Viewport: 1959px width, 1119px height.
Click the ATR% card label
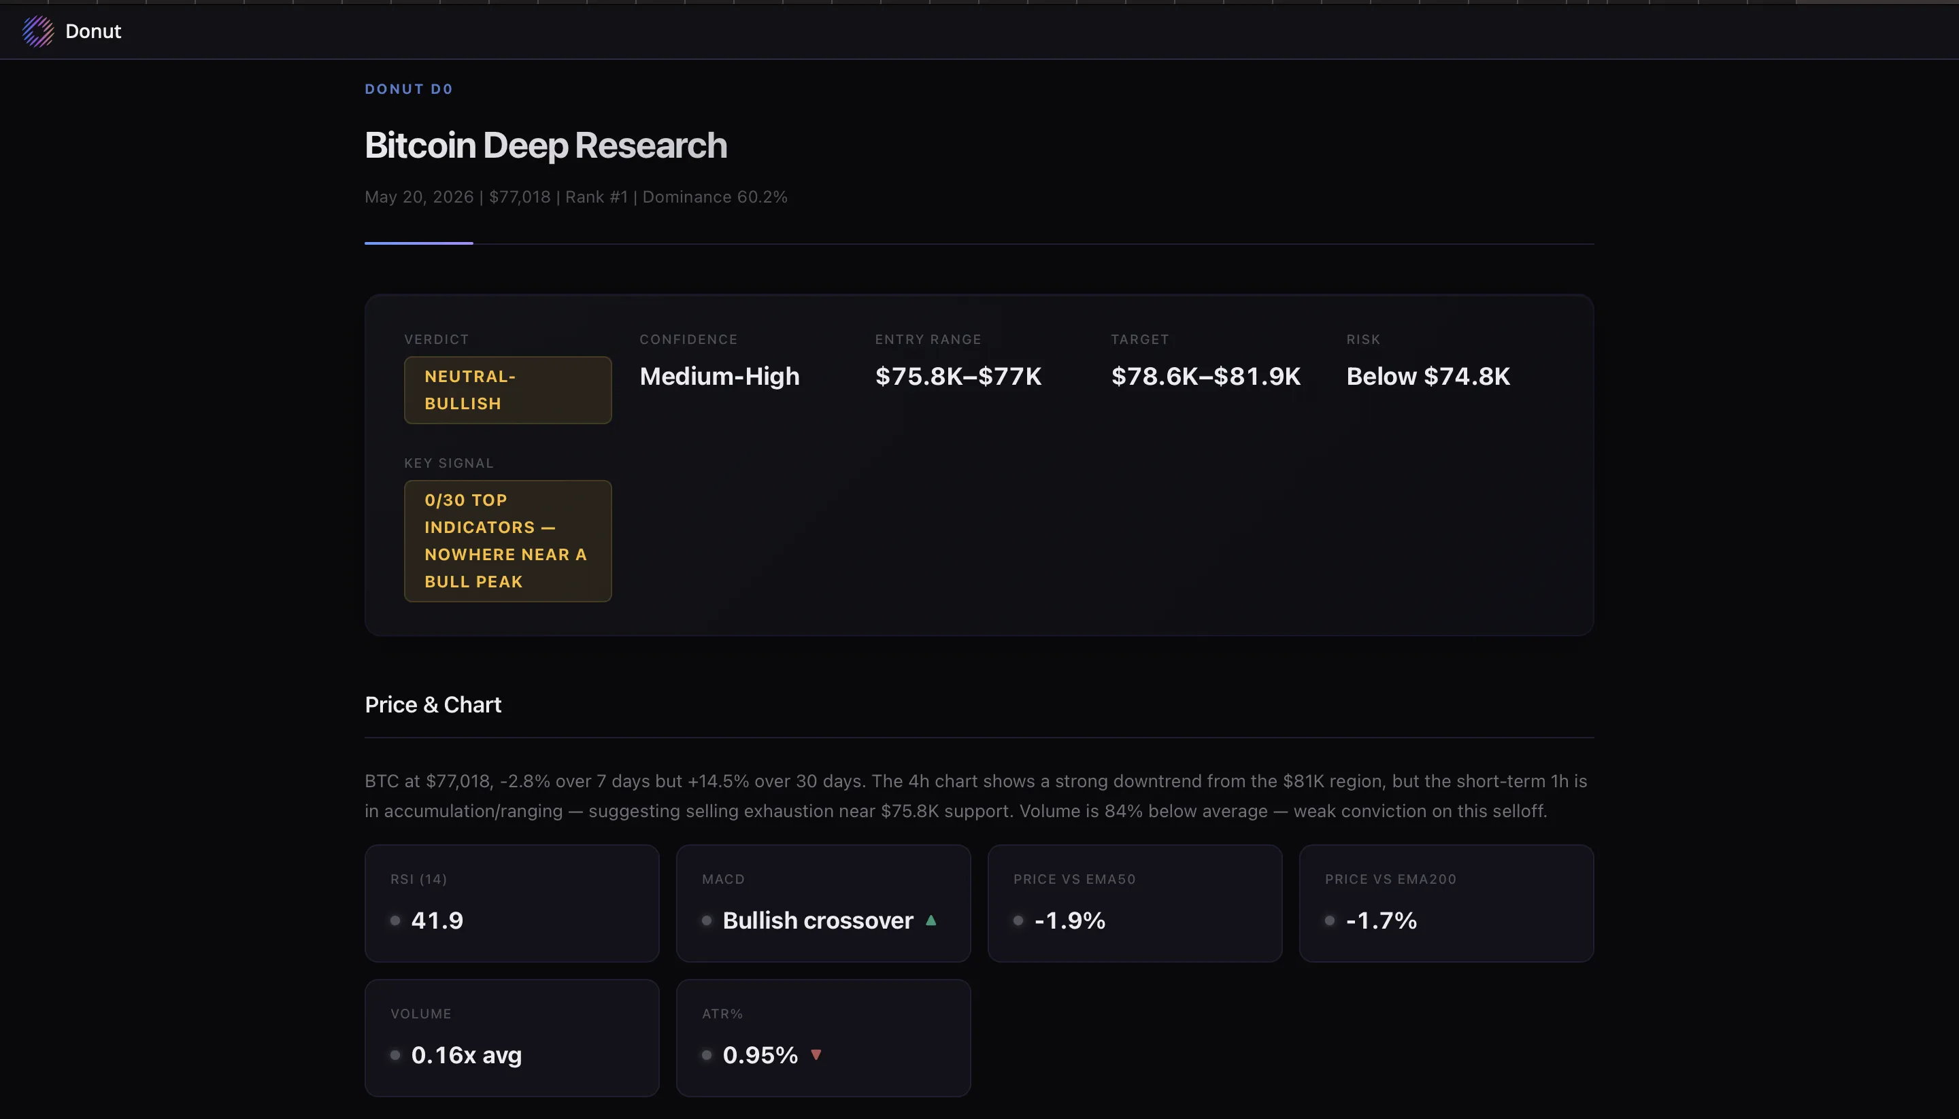[x=722, y=1014]
